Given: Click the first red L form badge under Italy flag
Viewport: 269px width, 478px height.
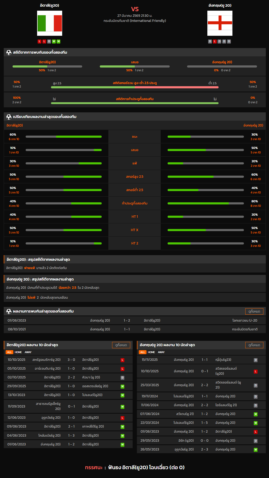Looking at the screenshot, I should tap(39, 41).
